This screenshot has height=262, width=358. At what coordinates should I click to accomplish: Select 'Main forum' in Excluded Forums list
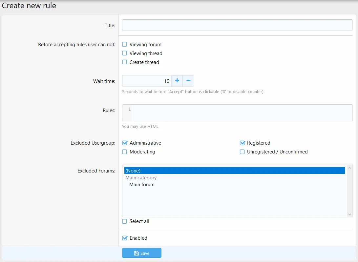coord(142,184)
